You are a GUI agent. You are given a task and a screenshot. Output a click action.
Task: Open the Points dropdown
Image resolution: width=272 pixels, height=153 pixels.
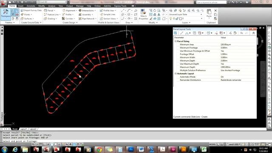26,14
